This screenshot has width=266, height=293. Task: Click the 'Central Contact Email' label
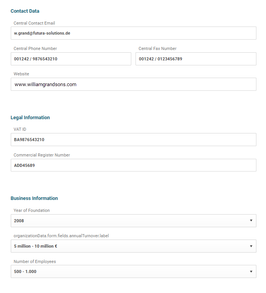(34, 23)
